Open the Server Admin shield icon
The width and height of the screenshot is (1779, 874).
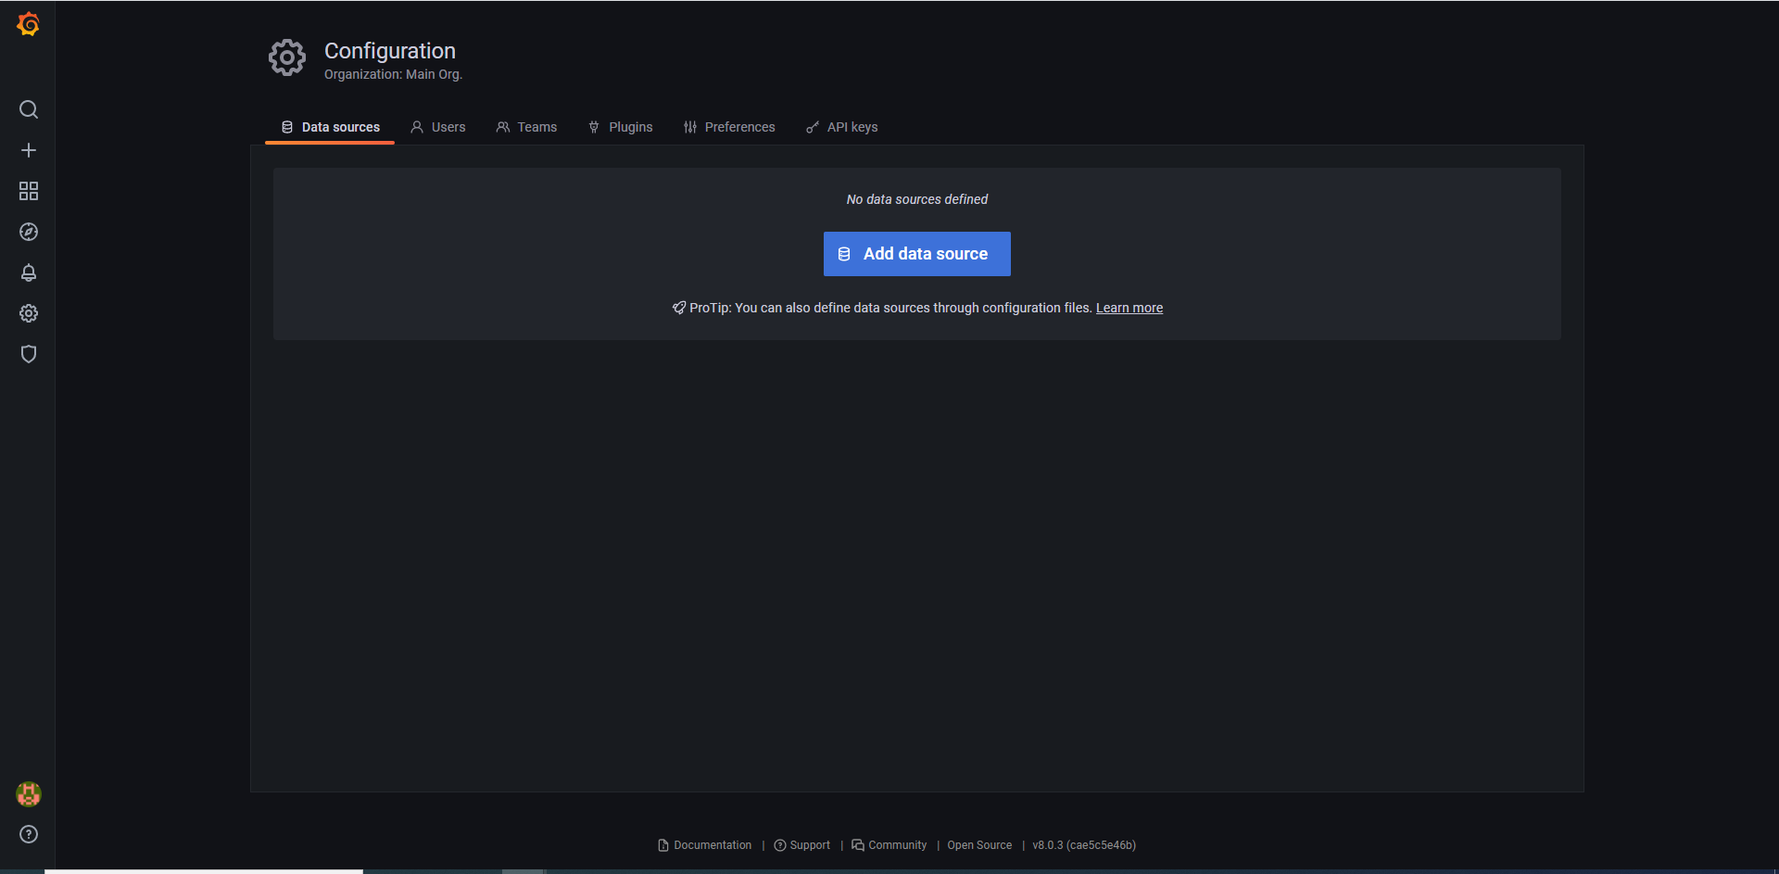pos(29,354)
